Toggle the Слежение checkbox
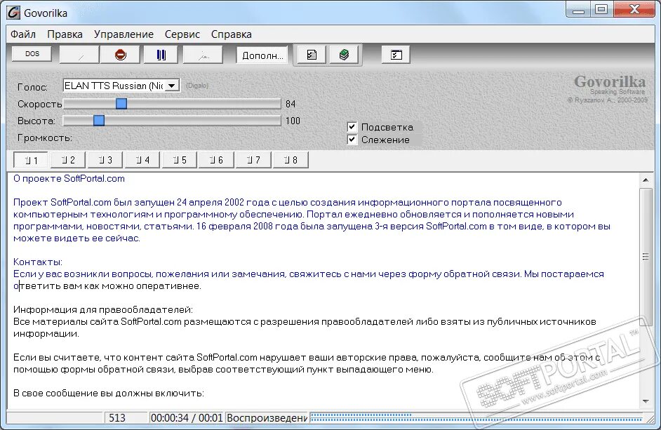Image resolution: width=661 pixels, height=430 pixels. 352,139
